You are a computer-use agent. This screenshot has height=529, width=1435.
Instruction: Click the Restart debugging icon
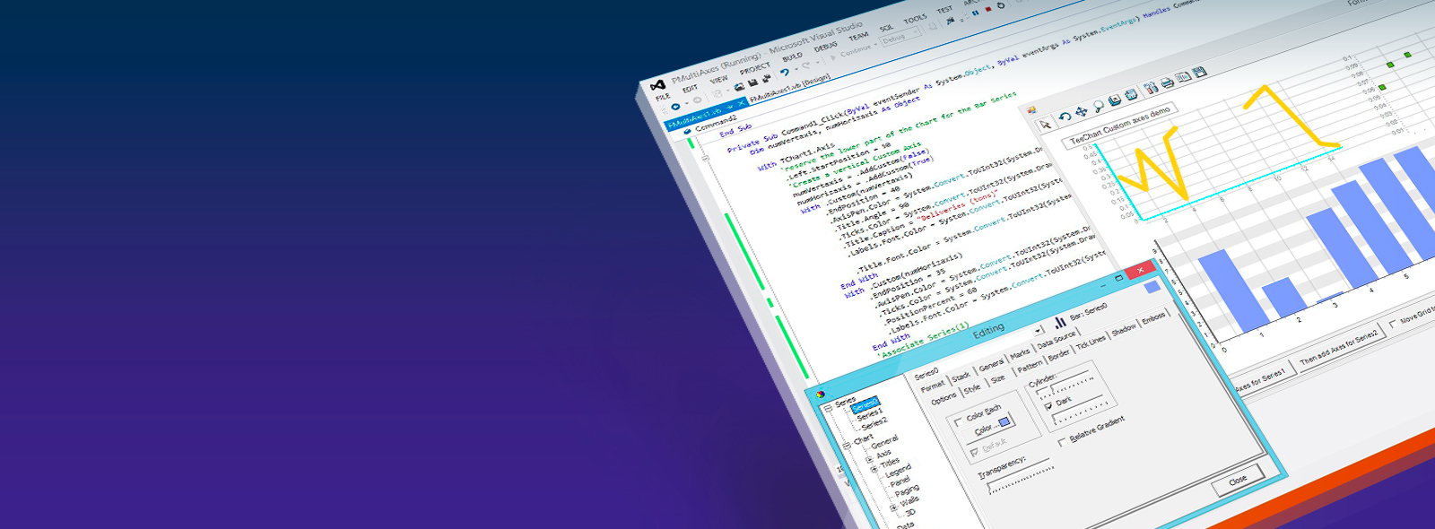point(1001,6)
